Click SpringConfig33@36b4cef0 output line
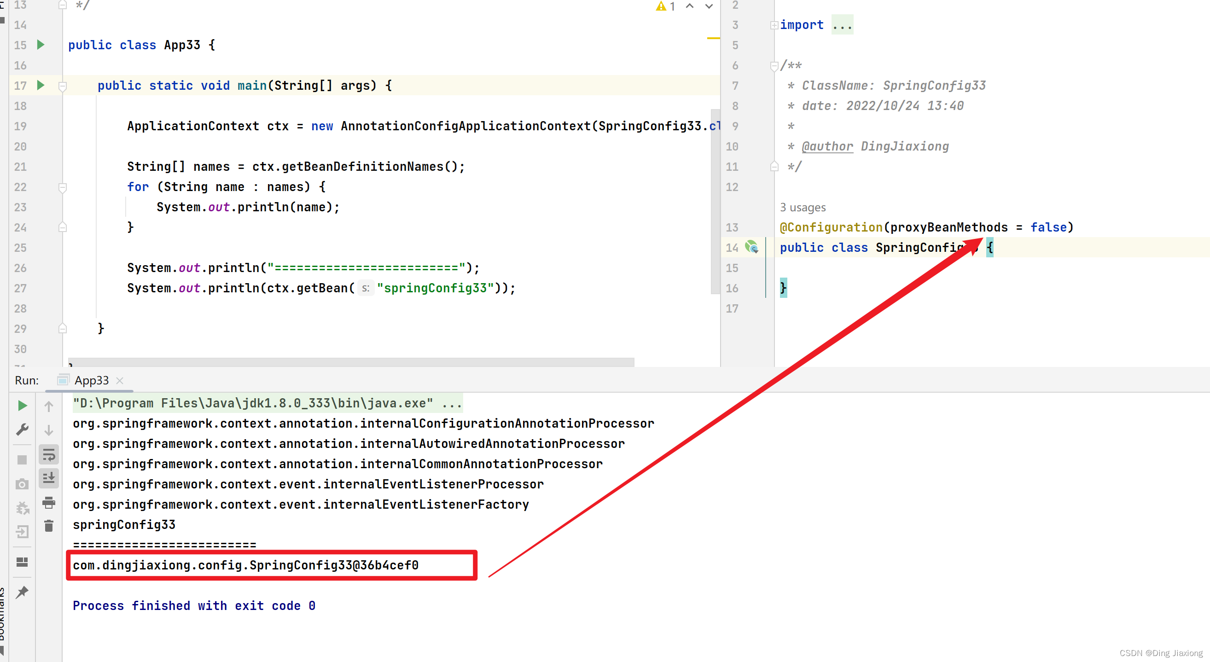 [246, 565]
